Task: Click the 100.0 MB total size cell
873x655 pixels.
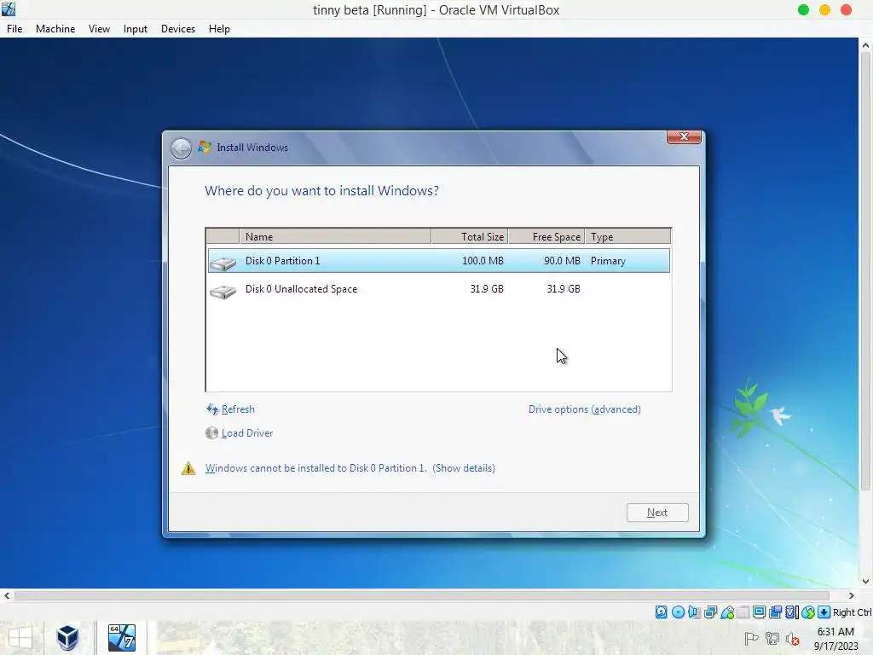Action: 483,261
